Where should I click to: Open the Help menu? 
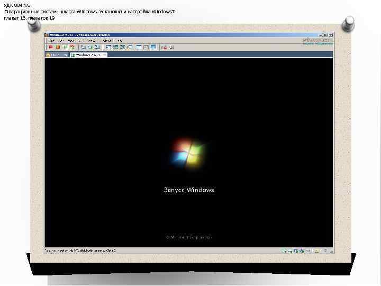tap(120, 41)
